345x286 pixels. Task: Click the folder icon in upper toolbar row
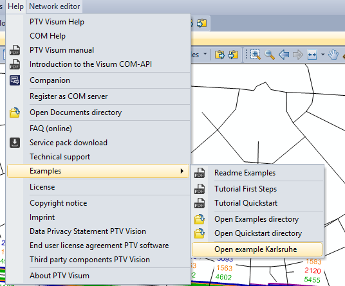201,23
